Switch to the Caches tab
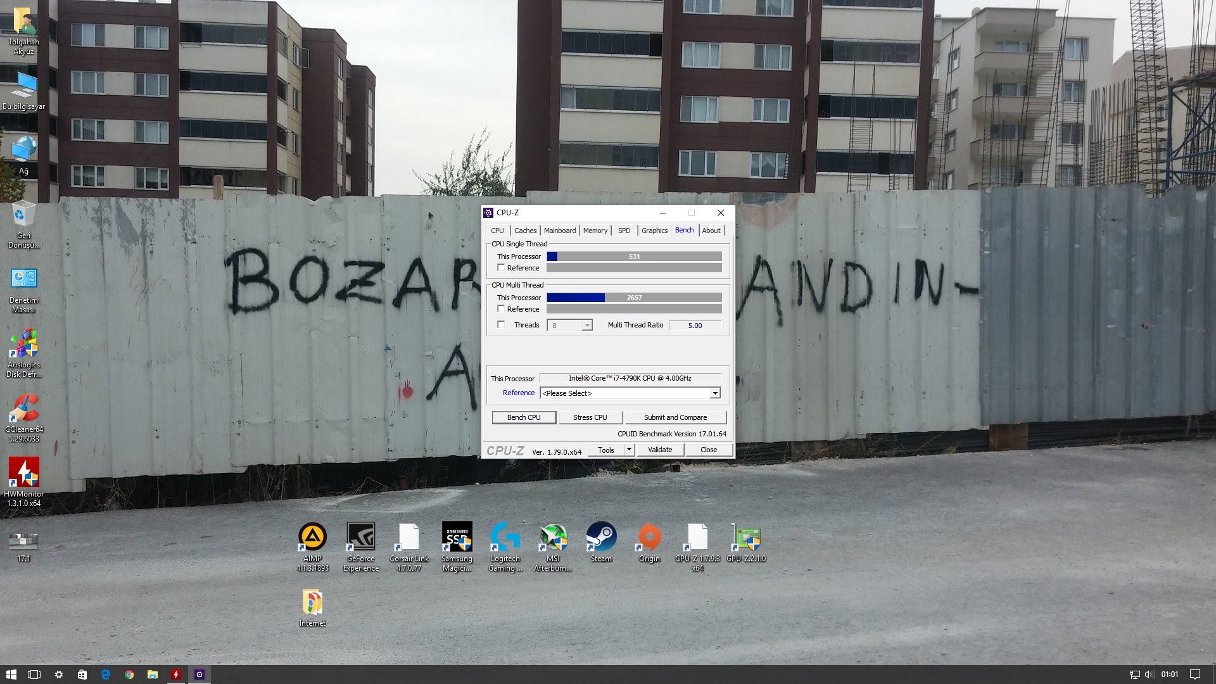1216x684 pixels. 525,231
